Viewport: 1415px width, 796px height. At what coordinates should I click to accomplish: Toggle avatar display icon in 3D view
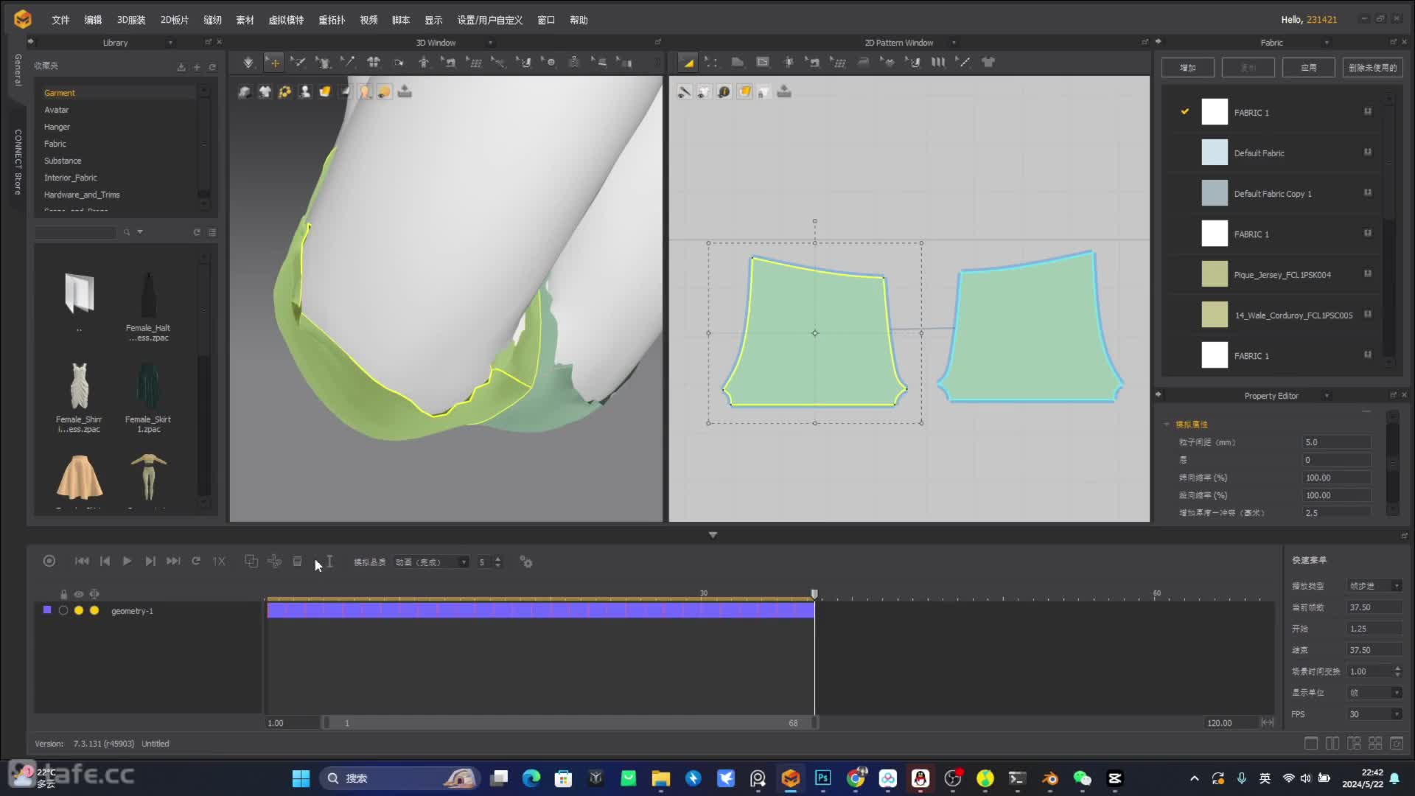304,91
